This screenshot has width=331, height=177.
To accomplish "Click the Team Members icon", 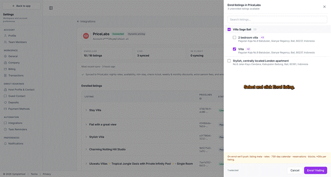I will point(5,42).
